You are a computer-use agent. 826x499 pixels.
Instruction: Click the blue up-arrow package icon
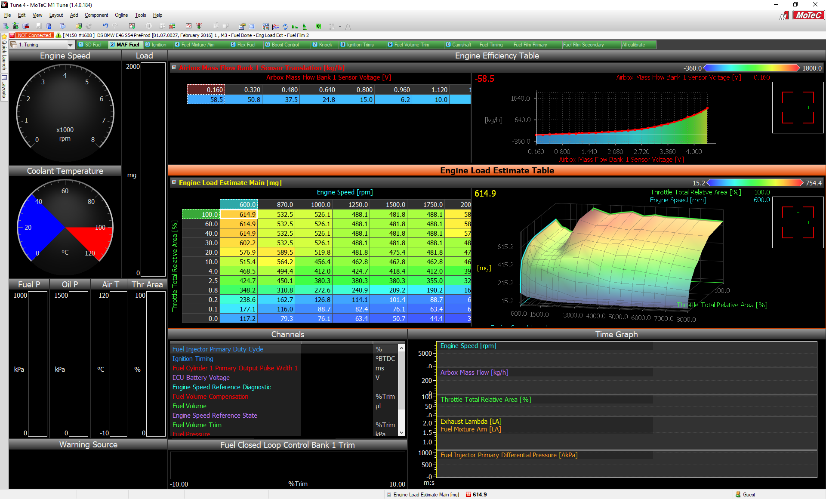(49, 26)
